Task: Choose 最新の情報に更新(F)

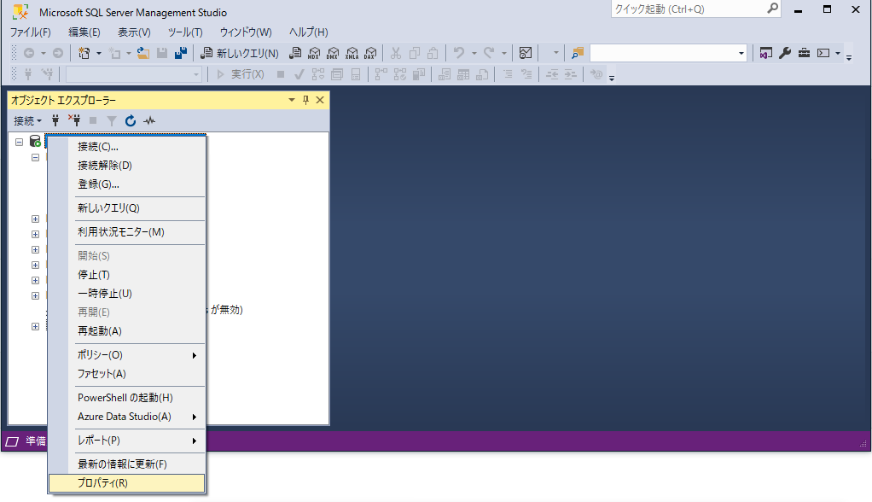Action: 127,464
